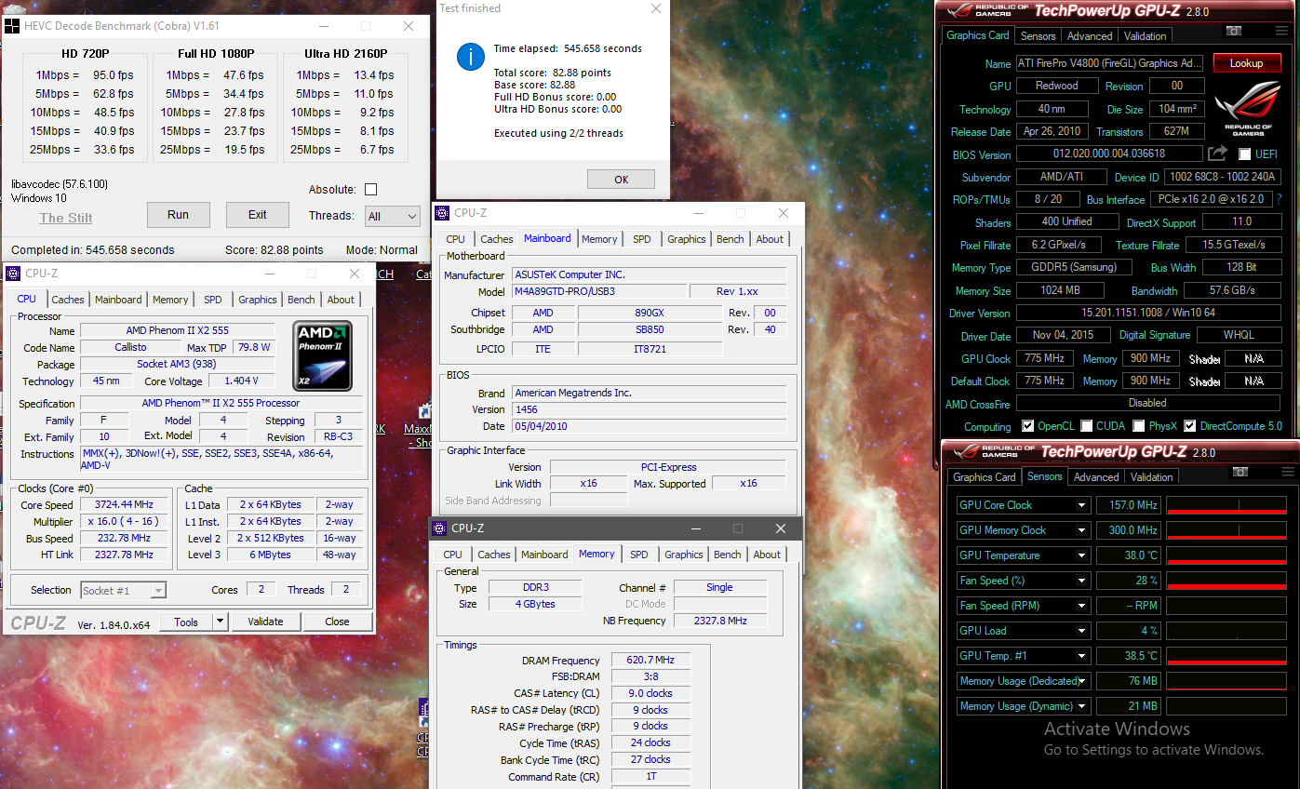Click the AMD Phenom II X2 processor logo

coord(322,356)
